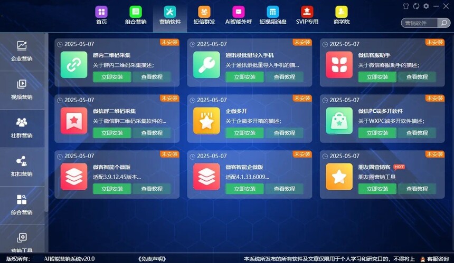Click the 微信群二维码采集 bookmark icon

tap(74, 121)
